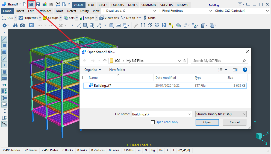Click New folder in the dialog
This screenshot has width=271, height=154.
[x=117, y=70]
